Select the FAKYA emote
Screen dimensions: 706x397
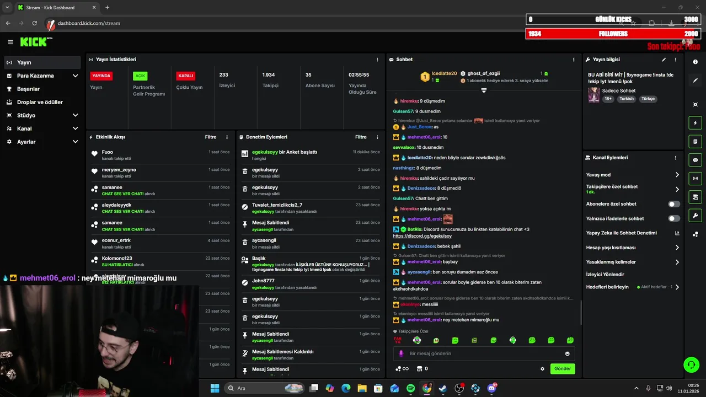tap(397, 340)
